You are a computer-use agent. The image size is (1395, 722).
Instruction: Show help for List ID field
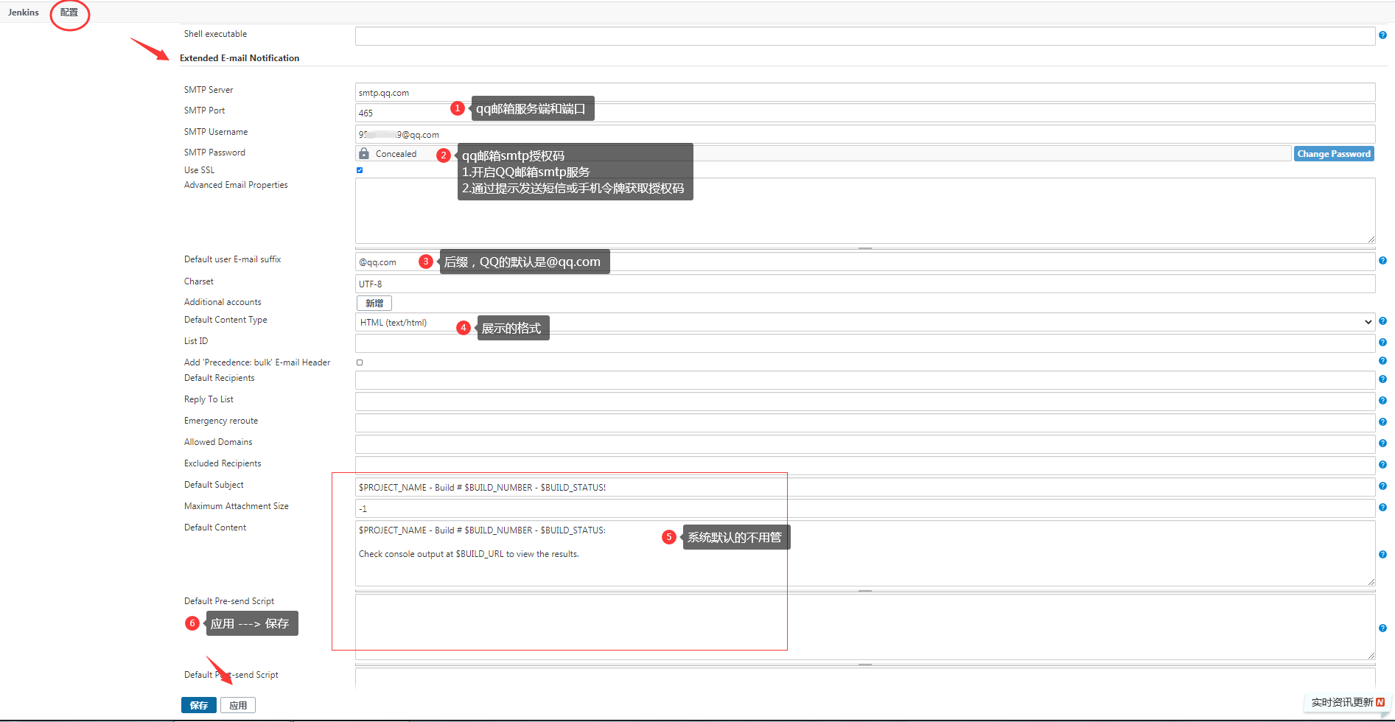[x=1382, y=343]
